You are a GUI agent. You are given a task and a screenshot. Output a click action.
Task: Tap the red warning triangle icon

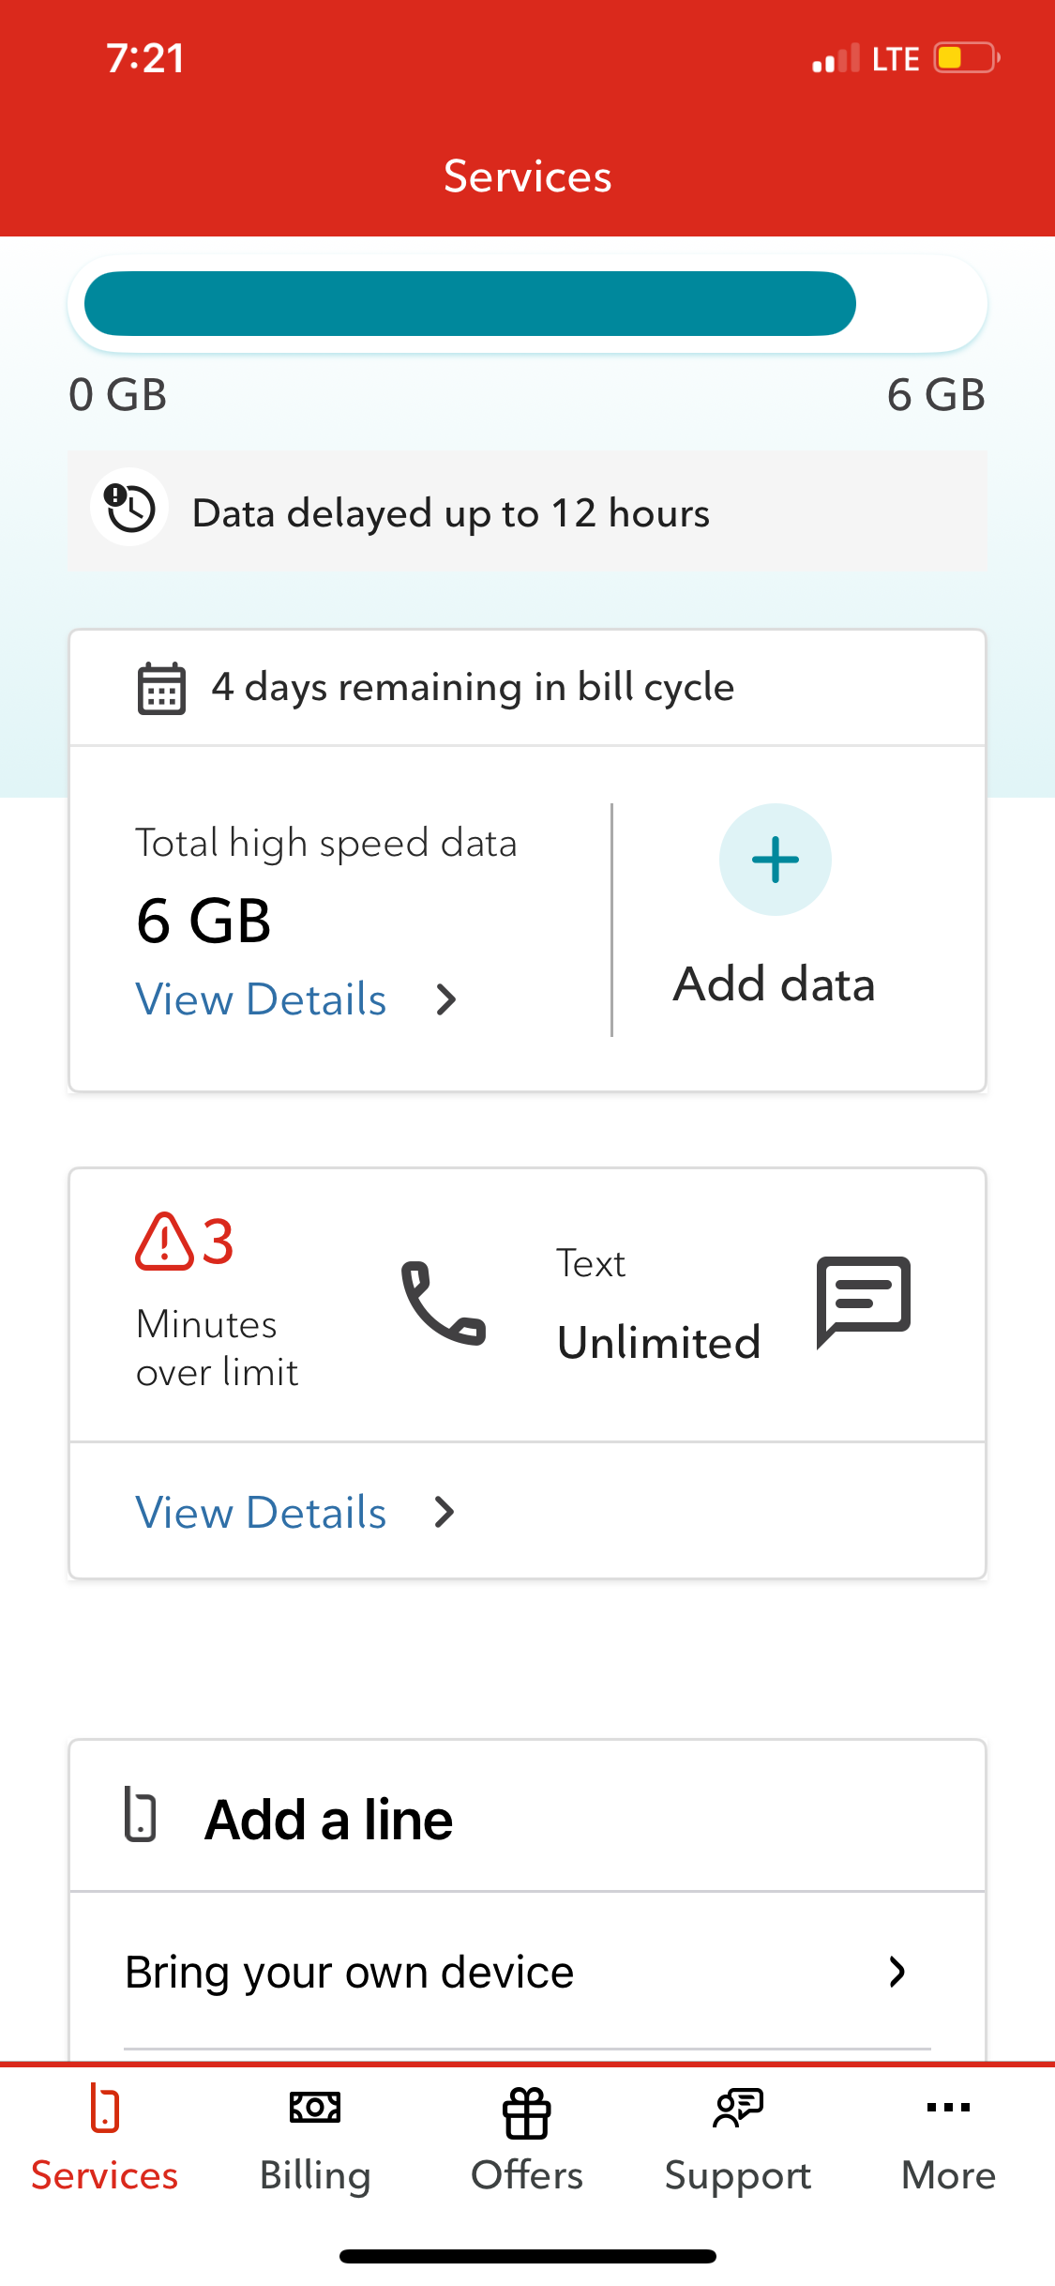click(164, 1242)
